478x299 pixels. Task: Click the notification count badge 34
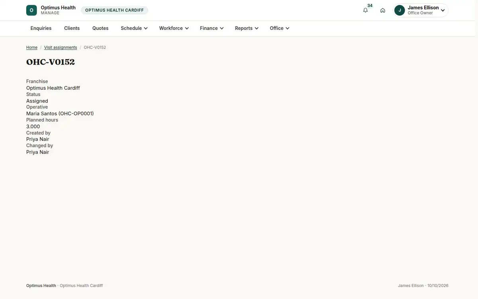point(370,6)
